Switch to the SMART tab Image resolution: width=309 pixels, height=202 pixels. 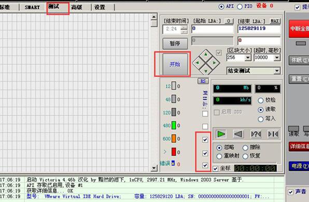coord(32,7)
